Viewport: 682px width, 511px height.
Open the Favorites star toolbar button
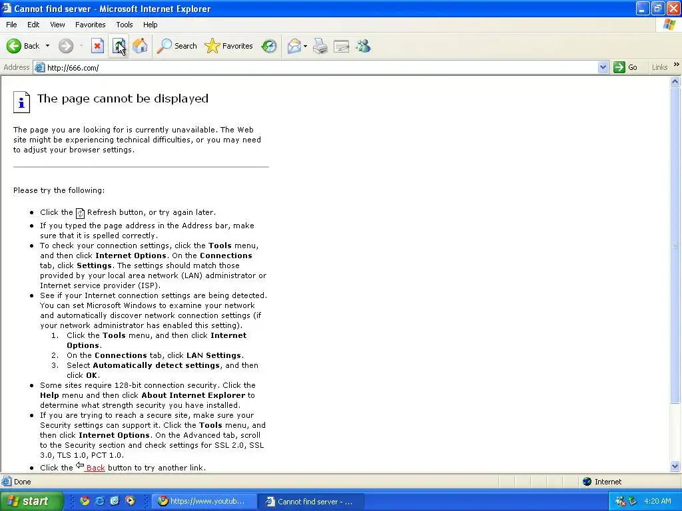click(228, 46)
